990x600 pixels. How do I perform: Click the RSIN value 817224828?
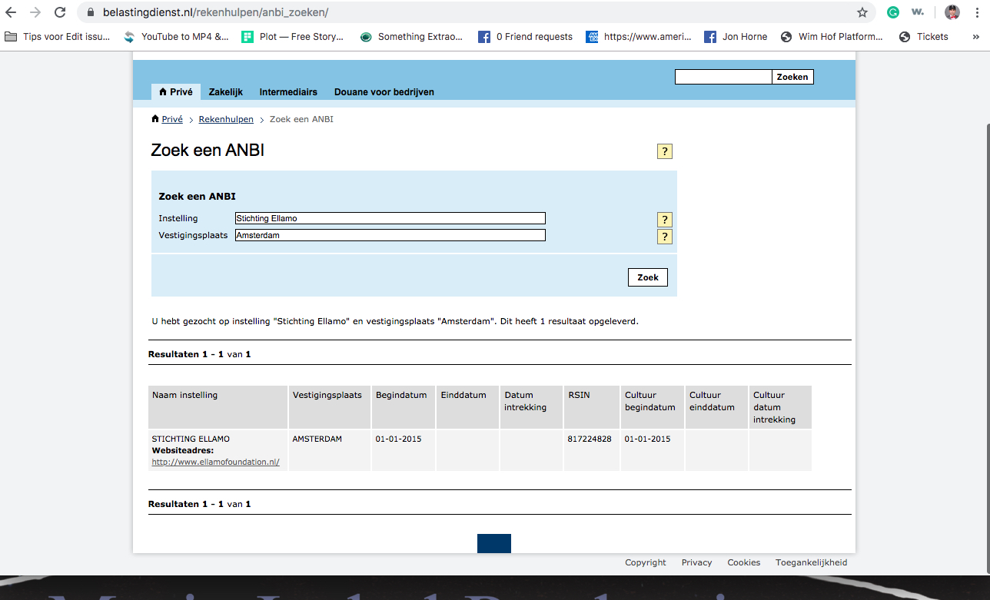tap(590, 439)
